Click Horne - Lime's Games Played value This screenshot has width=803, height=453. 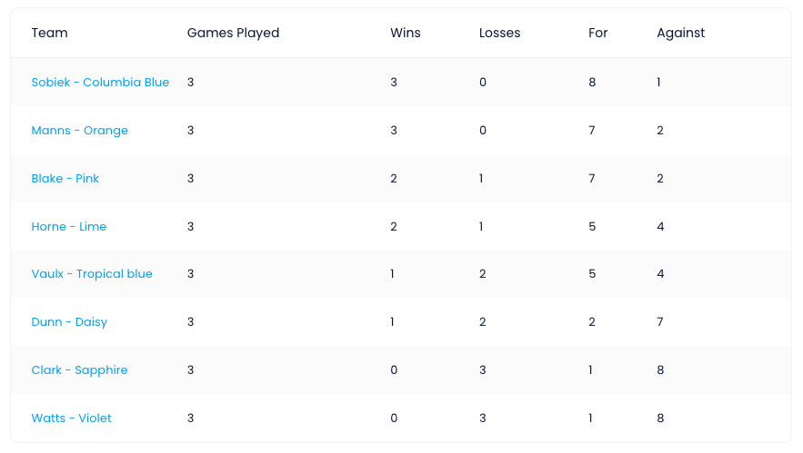click(x=190, y=227)
